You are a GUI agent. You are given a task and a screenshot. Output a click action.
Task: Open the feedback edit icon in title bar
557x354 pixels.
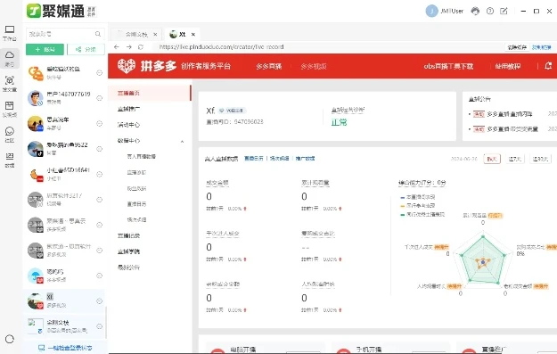click(504, 11)
